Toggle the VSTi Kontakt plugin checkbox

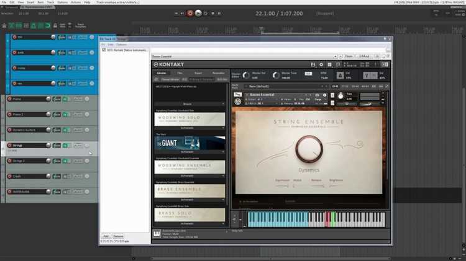[x=104, y=50]
